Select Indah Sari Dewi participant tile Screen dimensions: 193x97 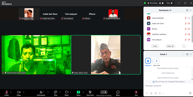(50, 14)
